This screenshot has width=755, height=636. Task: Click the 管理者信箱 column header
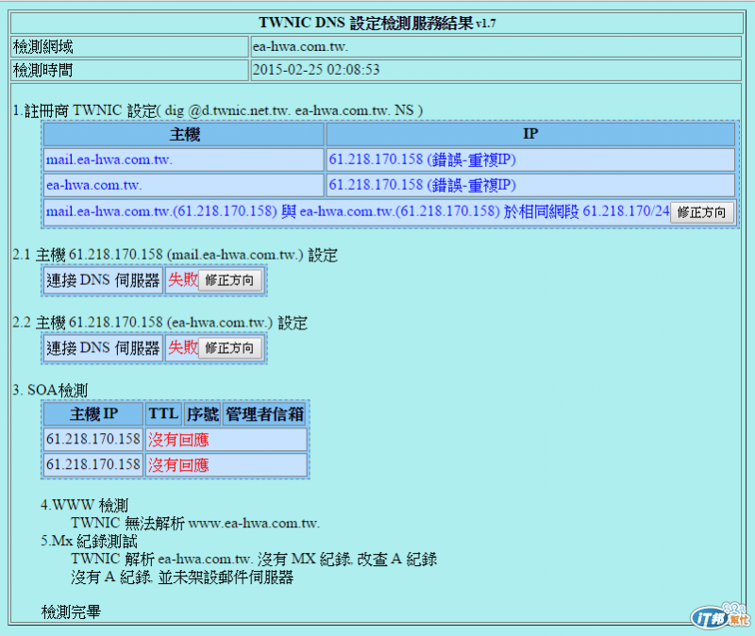264,414
